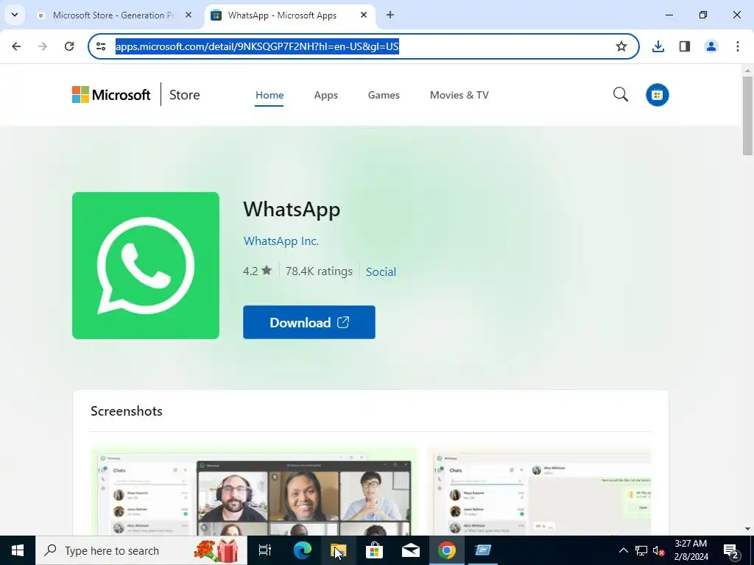Open the Store link in header
This screenshot has height=565, width=754.
coord(185,95)
